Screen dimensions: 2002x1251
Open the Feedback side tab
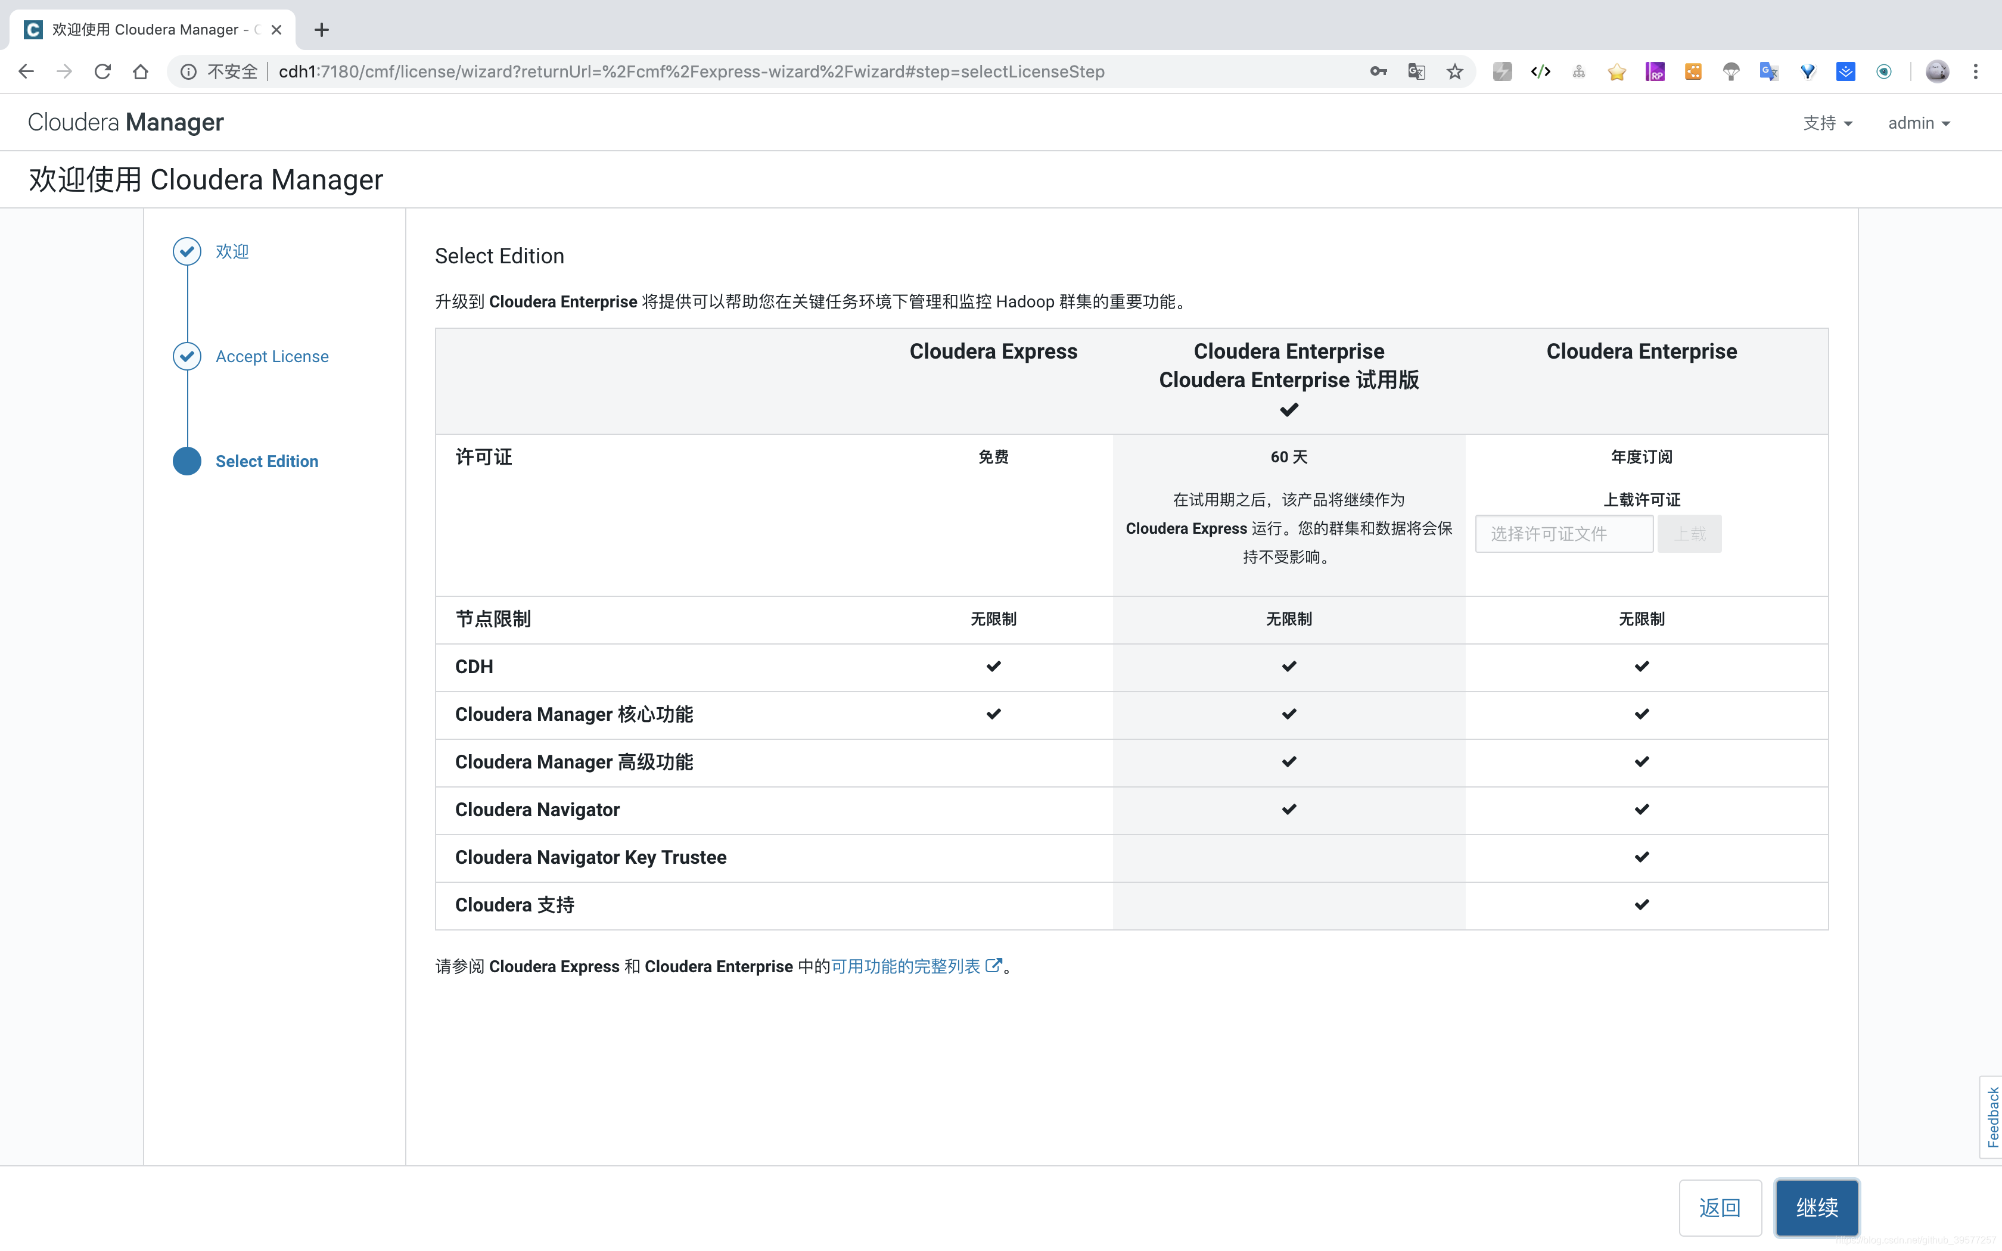tap(1991, 1117)
